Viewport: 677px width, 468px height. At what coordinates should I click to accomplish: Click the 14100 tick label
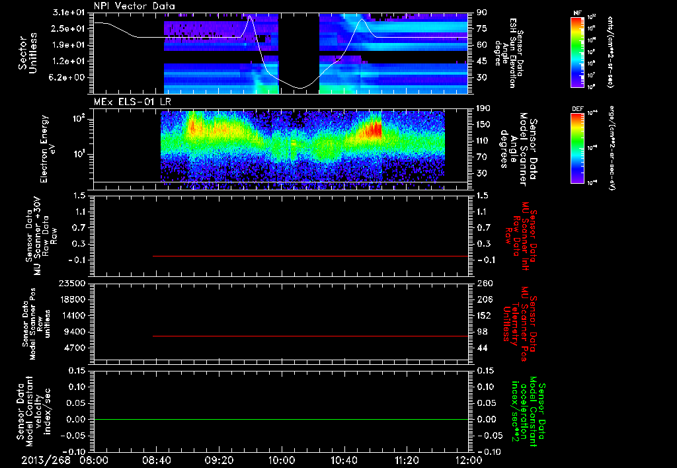point(73,315)
